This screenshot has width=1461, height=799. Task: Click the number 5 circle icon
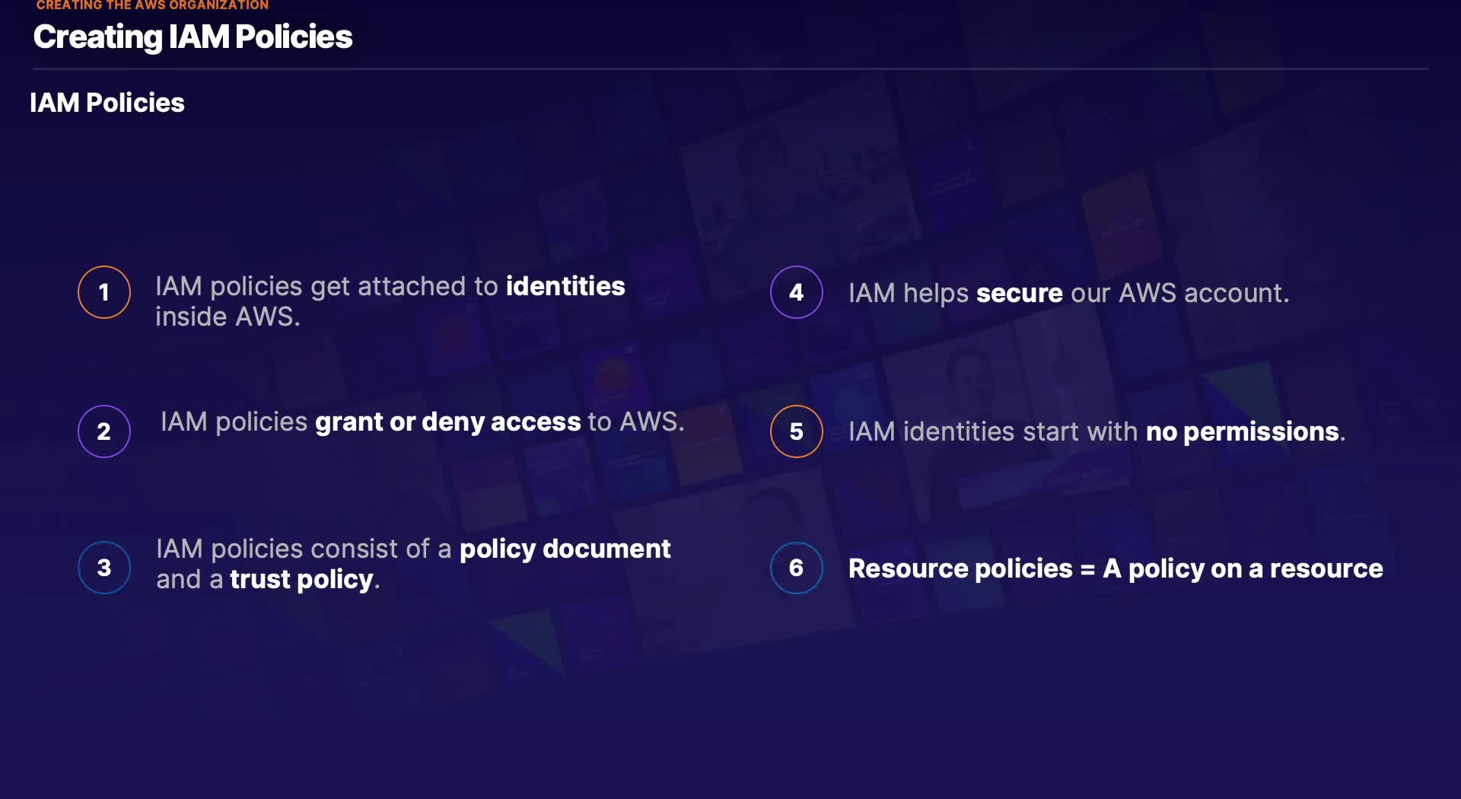pyautogui.click(x=796, y=431)
